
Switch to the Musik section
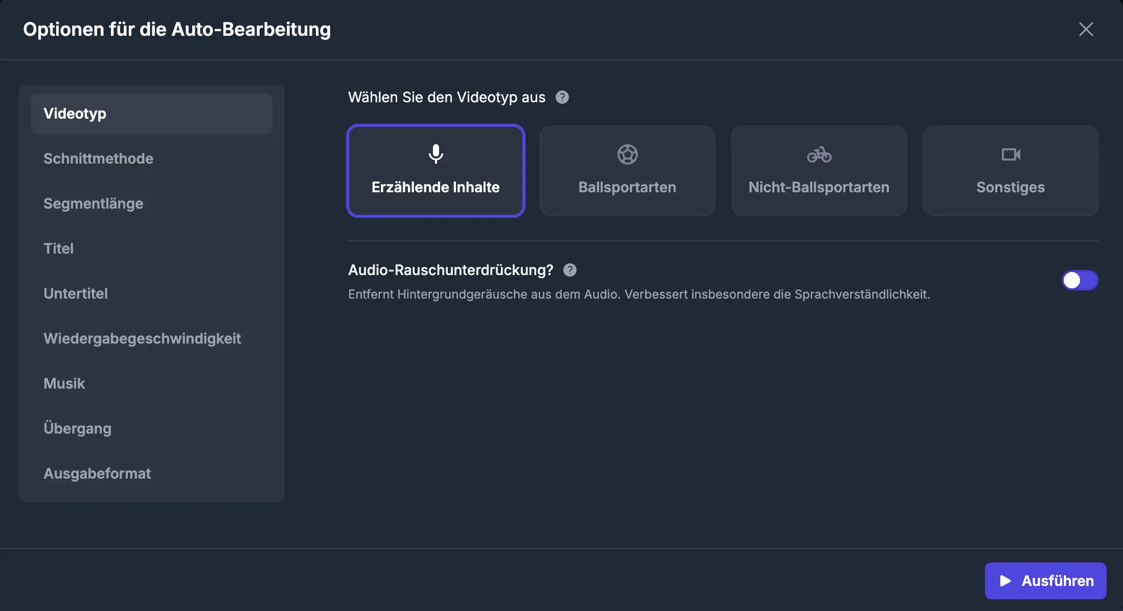tap(64, 383)
